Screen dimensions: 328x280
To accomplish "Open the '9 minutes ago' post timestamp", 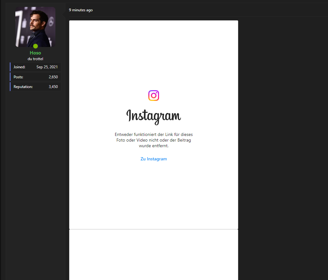I will (x=81, y=10).
